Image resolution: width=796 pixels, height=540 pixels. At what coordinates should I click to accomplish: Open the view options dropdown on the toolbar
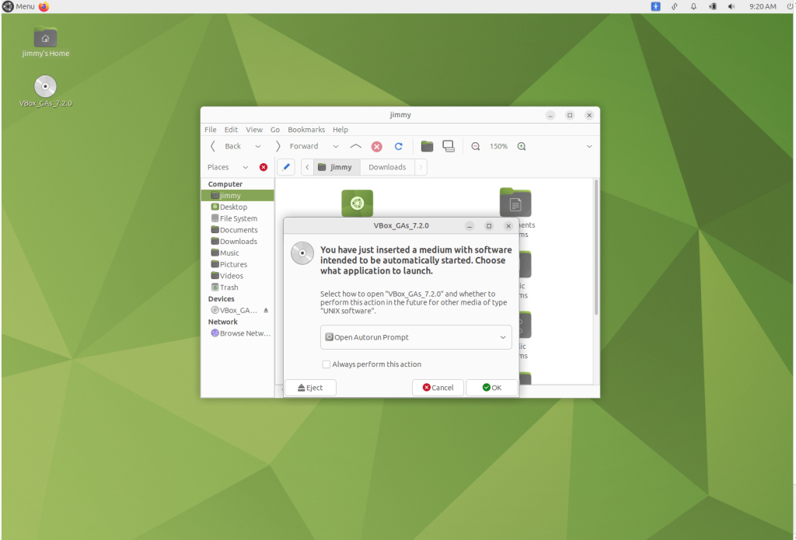point(589,146)
